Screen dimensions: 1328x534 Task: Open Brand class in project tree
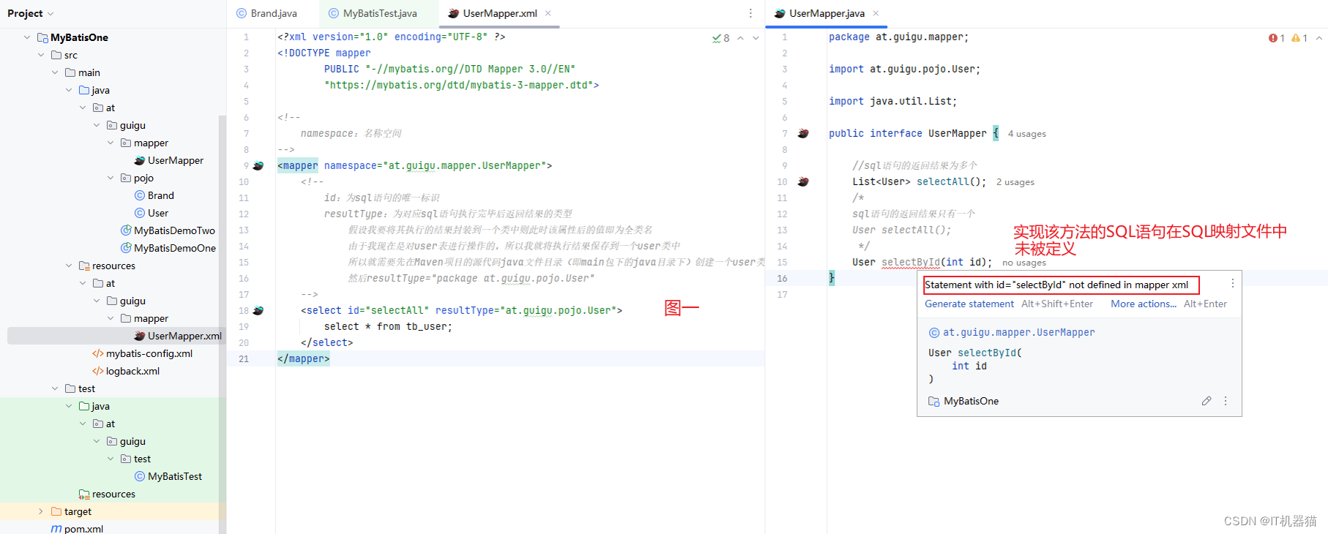pyautogui.click(x=154, y=195)
